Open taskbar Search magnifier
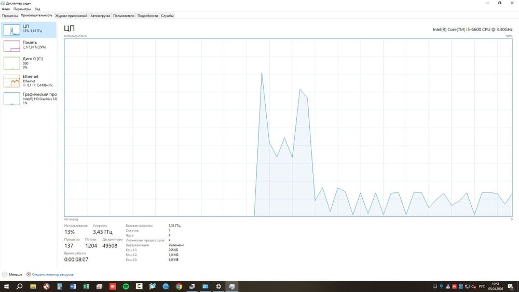The width and height of the screenshot is (519, 292). pyautogui.click(x=20, y=286)
